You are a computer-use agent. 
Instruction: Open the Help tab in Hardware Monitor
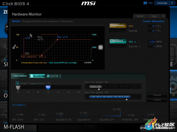(x=154, y=16)
